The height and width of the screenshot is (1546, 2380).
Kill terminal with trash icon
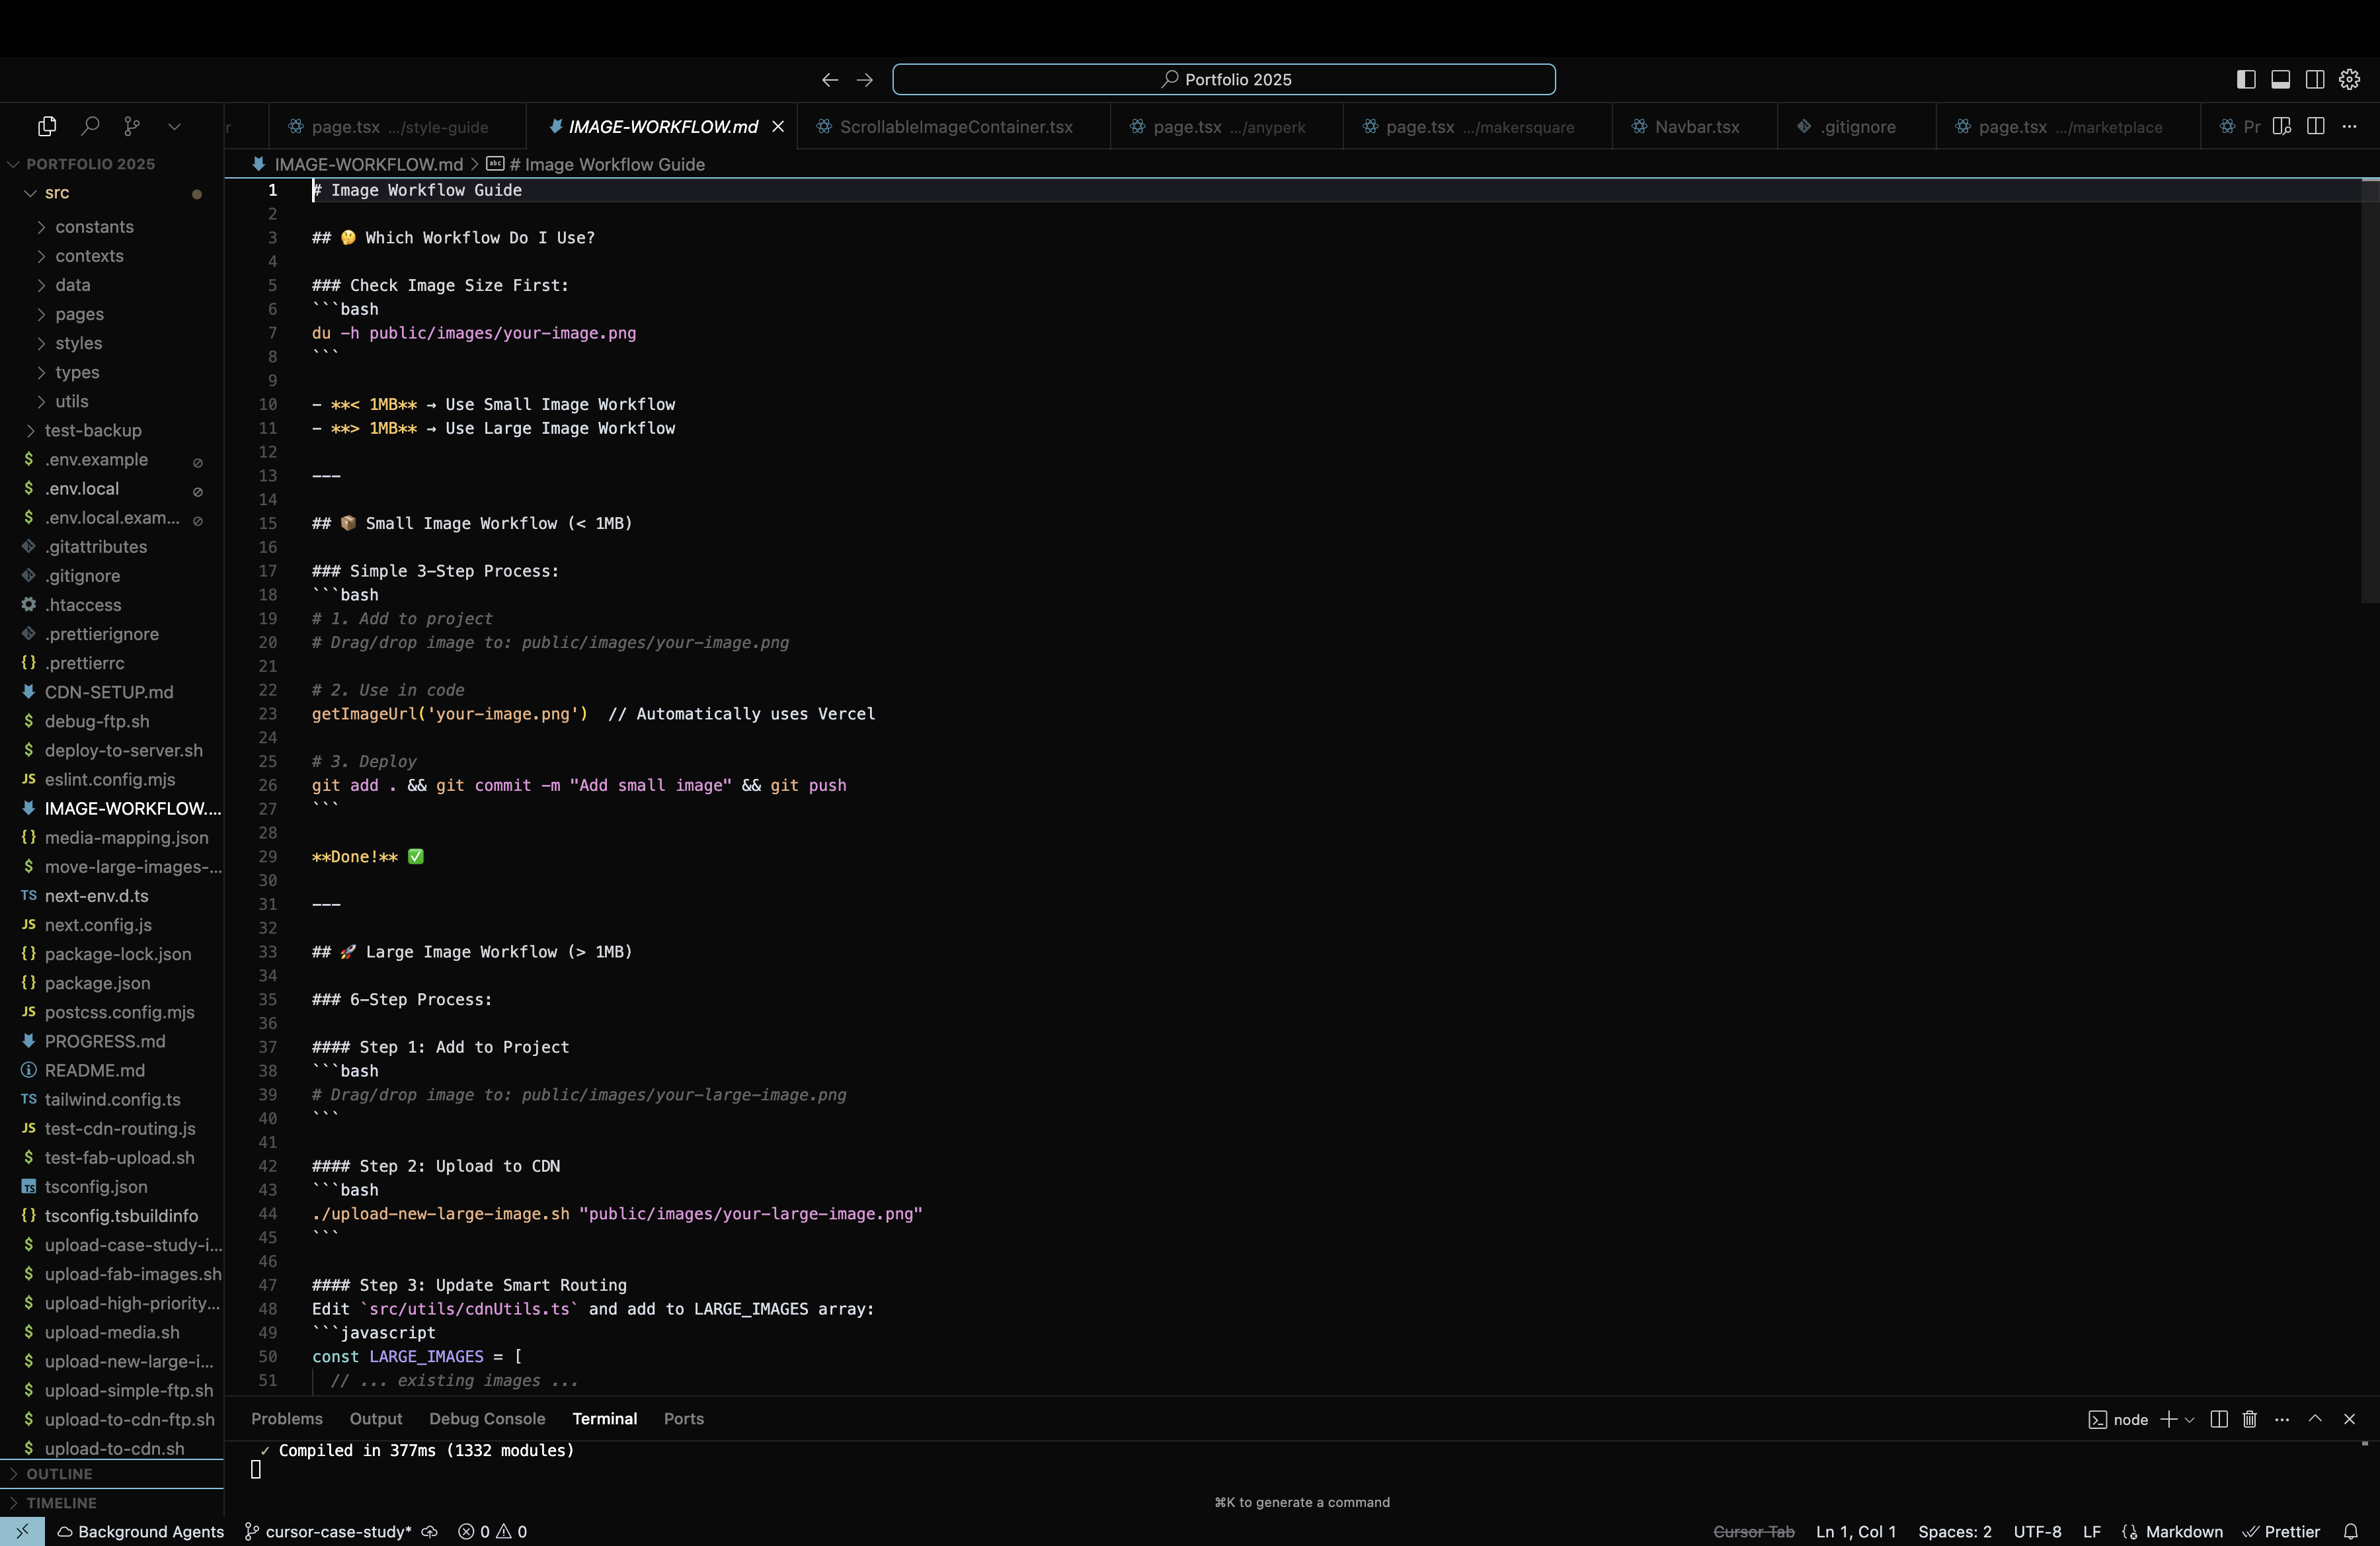coord(2250,1420)
